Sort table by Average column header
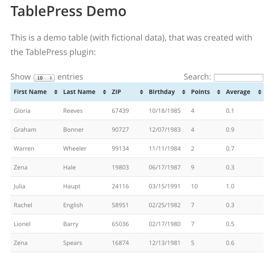Viewport: 277px width, 255px height. click(243, 92)
